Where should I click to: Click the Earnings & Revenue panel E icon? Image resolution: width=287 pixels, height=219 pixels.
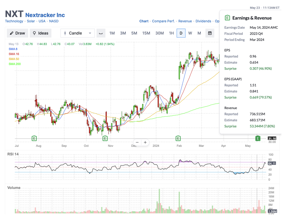click(227, 18)
